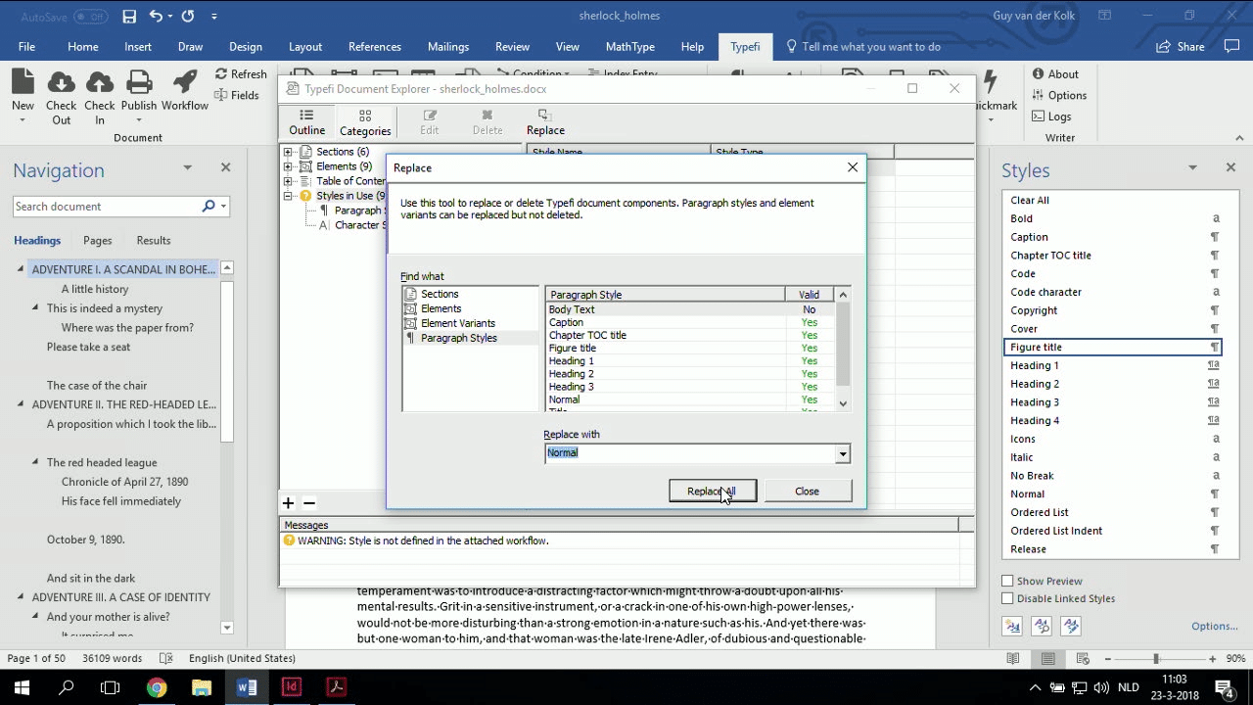The width and height of the screenshot is (1253, 705).
Task: Switch to Outline view in Document Explorer
Action: point(306,122)
